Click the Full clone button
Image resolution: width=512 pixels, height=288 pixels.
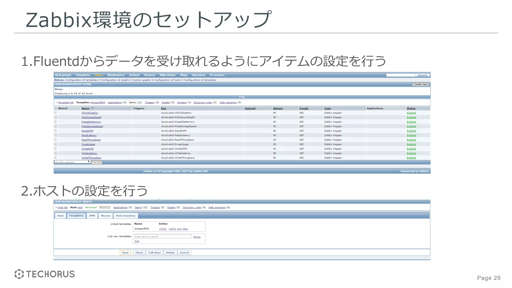pos(154,252)
